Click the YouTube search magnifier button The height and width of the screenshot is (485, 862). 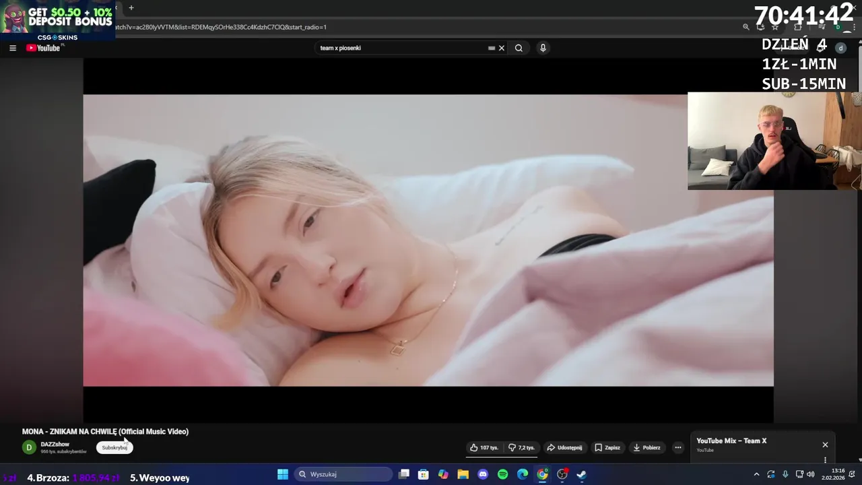click(519, 48)
